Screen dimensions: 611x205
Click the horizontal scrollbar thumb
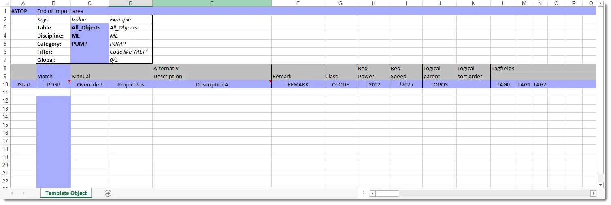[387, 193]
